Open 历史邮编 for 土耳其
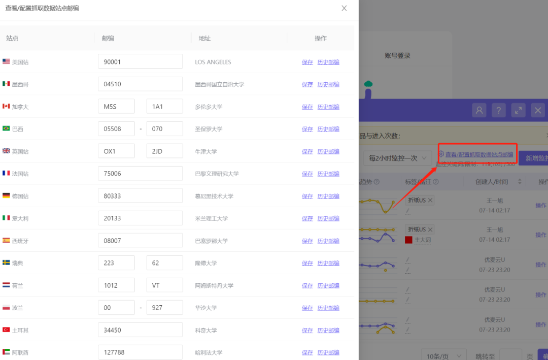This screenshot has width=548, height=360. tap(328, 330)
